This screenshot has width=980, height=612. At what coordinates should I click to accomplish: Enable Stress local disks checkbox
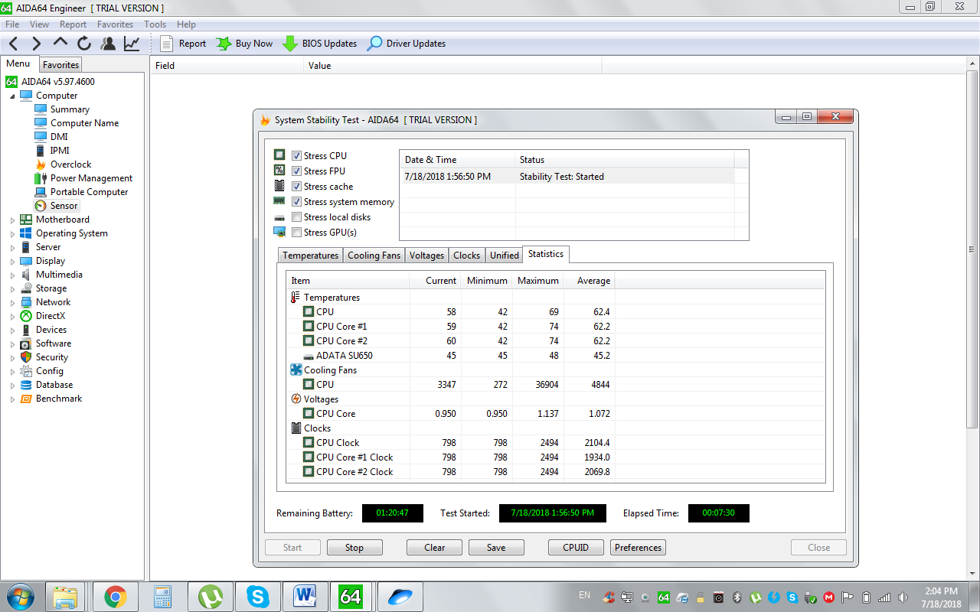[x=296, y=217]
